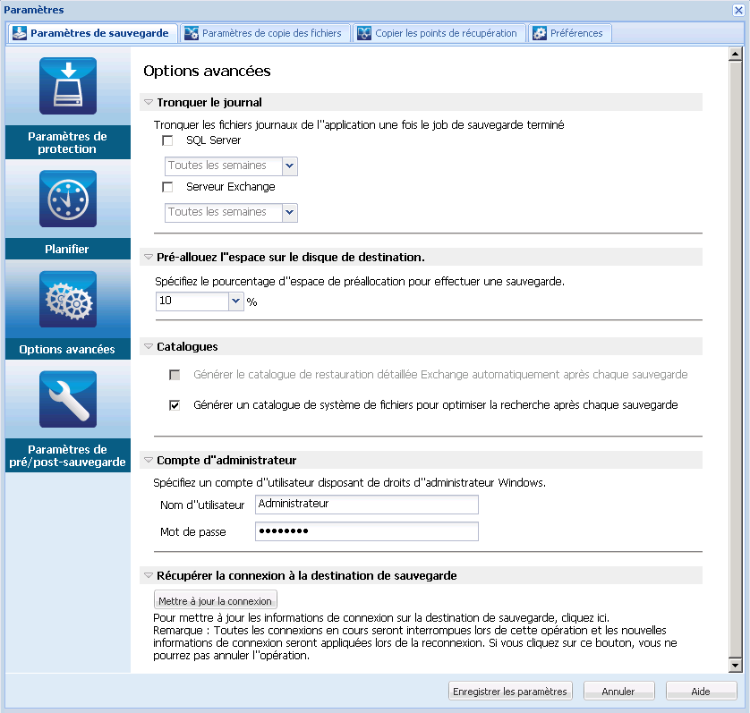Click the gear icon on the Préférences tab
The width and height of the screenshot is (750, 713).
538,32
